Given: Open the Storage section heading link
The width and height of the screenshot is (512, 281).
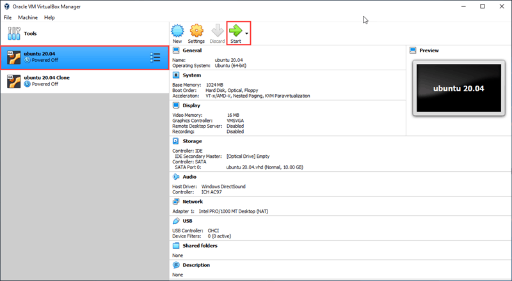Looking at the screenshot, I should [x=192, y=141].
